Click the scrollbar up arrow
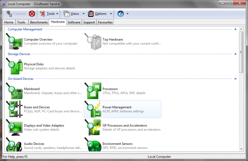 pos(241,29)
